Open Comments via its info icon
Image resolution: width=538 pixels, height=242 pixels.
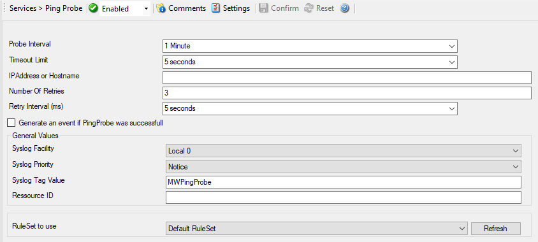click(x=161, y=8)
